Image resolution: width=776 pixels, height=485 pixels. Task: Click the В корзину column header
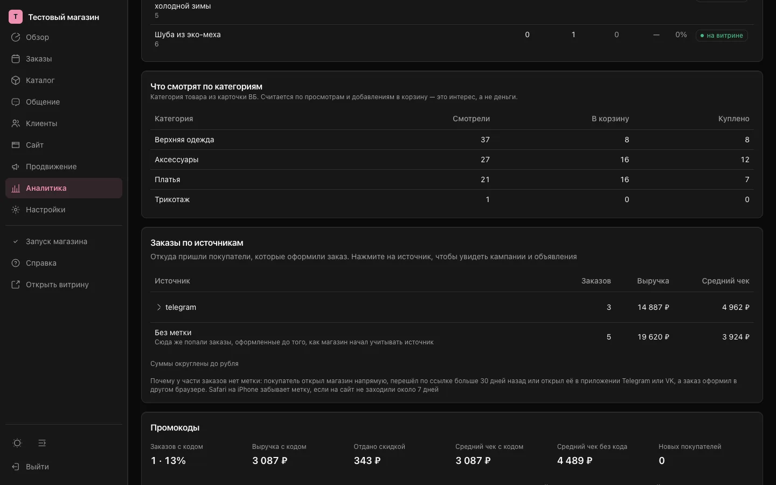click(x=610, y=119)
